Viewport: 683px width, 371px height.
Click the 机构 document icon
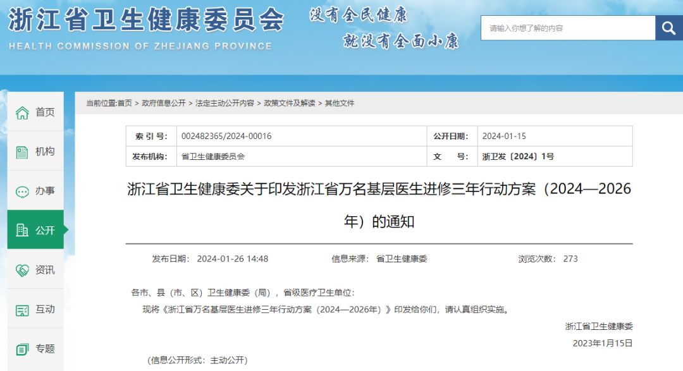pos(22,152)
